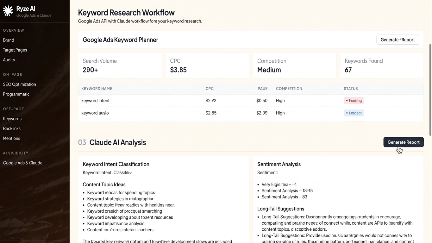This screenshot has width=432, height=243.
Task: Click the Search Volume stat card
Action: pos(120,65)
